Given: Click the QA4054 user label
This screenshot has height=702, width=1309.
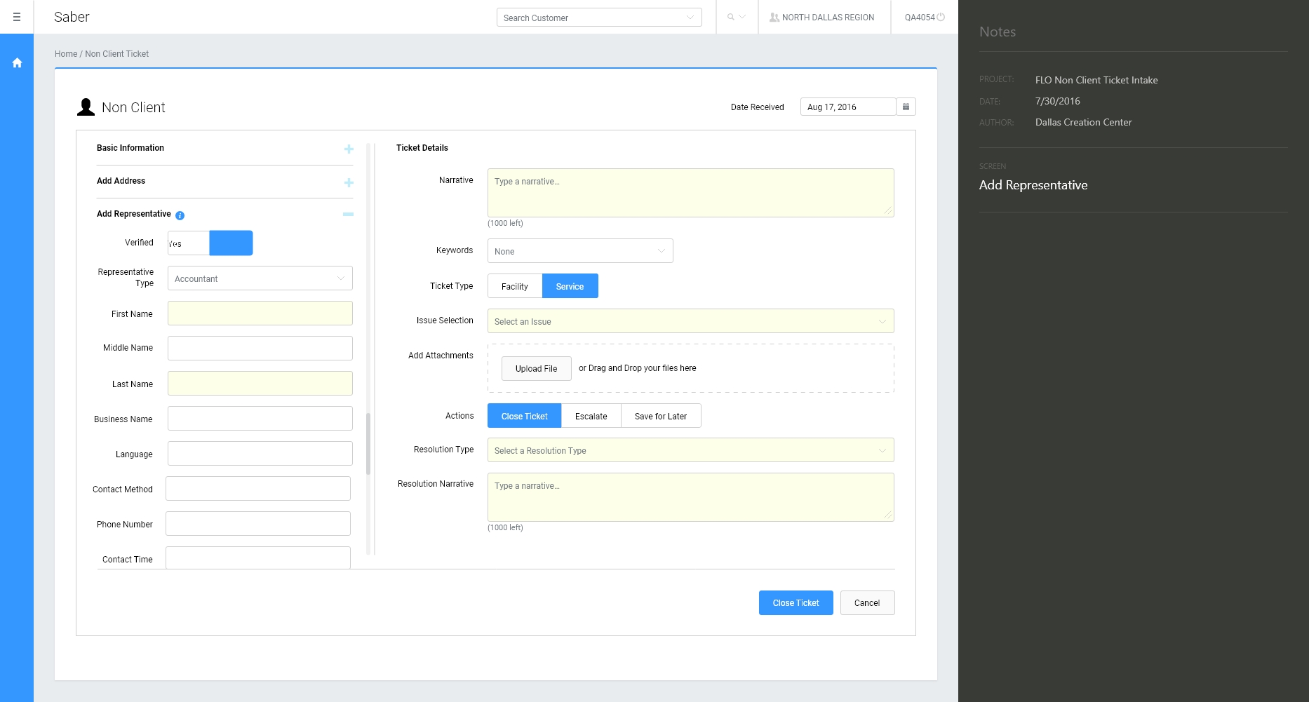Looking at the screenshot, I should pos(920,18).
